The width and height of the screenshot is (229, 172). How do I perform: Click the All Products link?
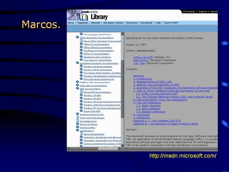[189, 11]
